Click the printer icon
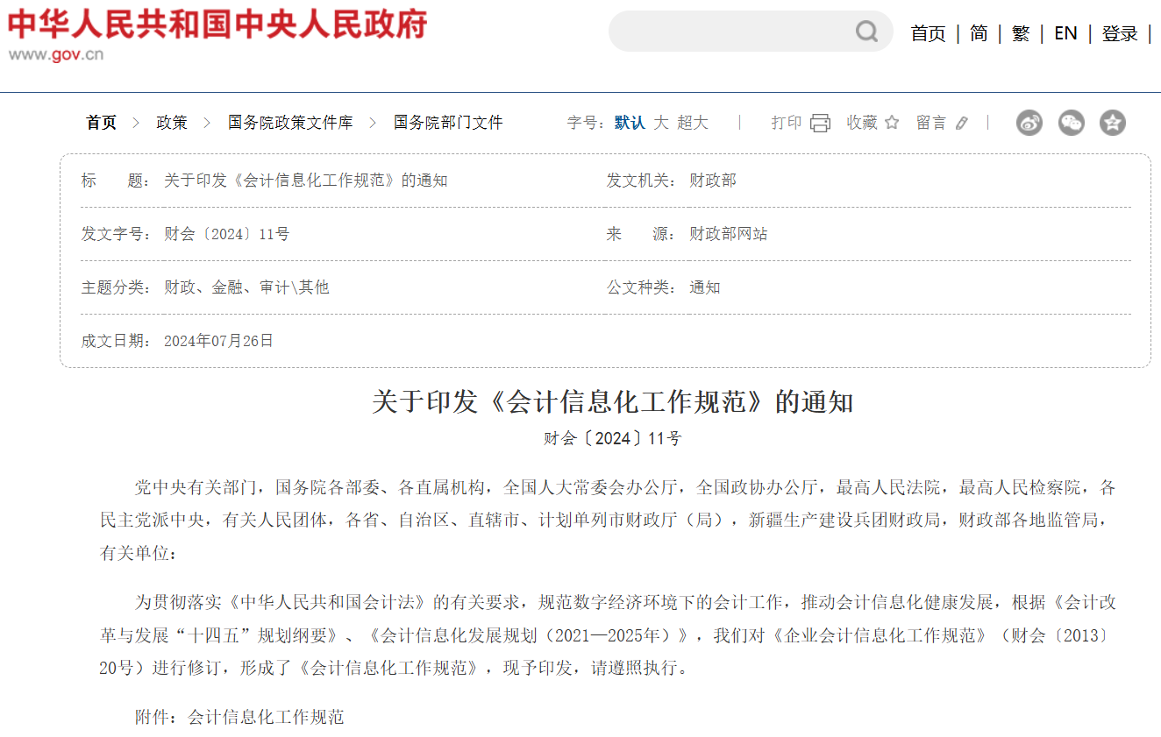This screenshot has width=1161, height=737. coord(820,123)
